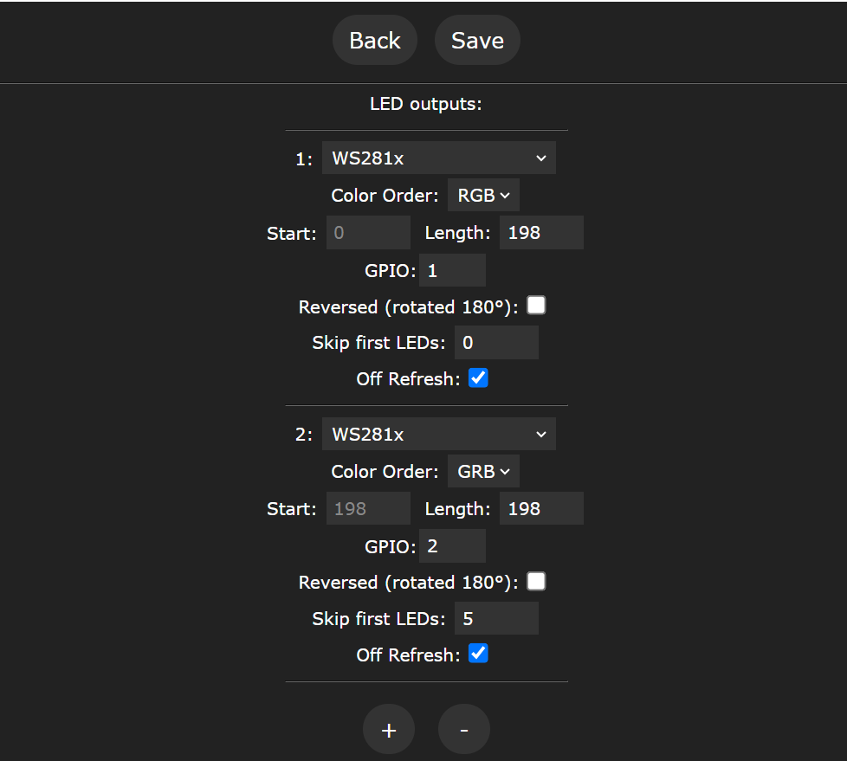847x761 pixels.
Task: Open the WS281x type dropdown for output 1
Action: point(438,158)
